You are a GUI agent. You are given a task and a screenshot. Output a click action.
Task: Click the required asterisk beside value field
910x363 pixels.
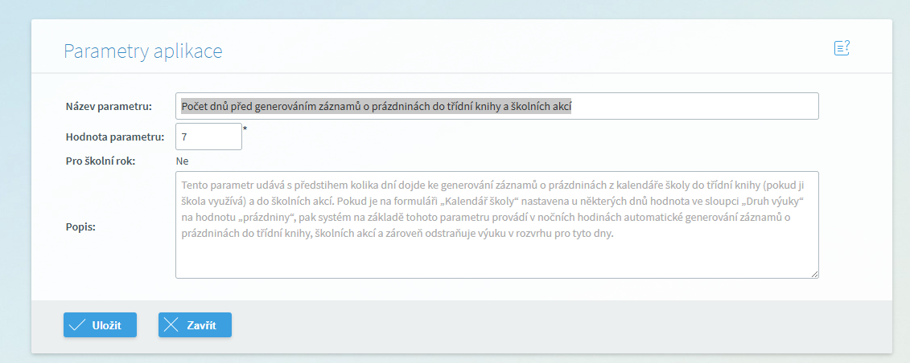tap(245, 129)
